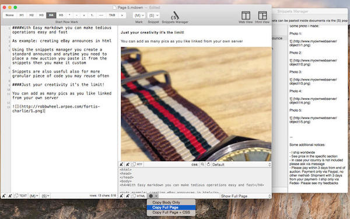The width and height of the screenshot is (350, 219).
Task: Increase font size in the web preview bar
Action: (x=121, y=164)
